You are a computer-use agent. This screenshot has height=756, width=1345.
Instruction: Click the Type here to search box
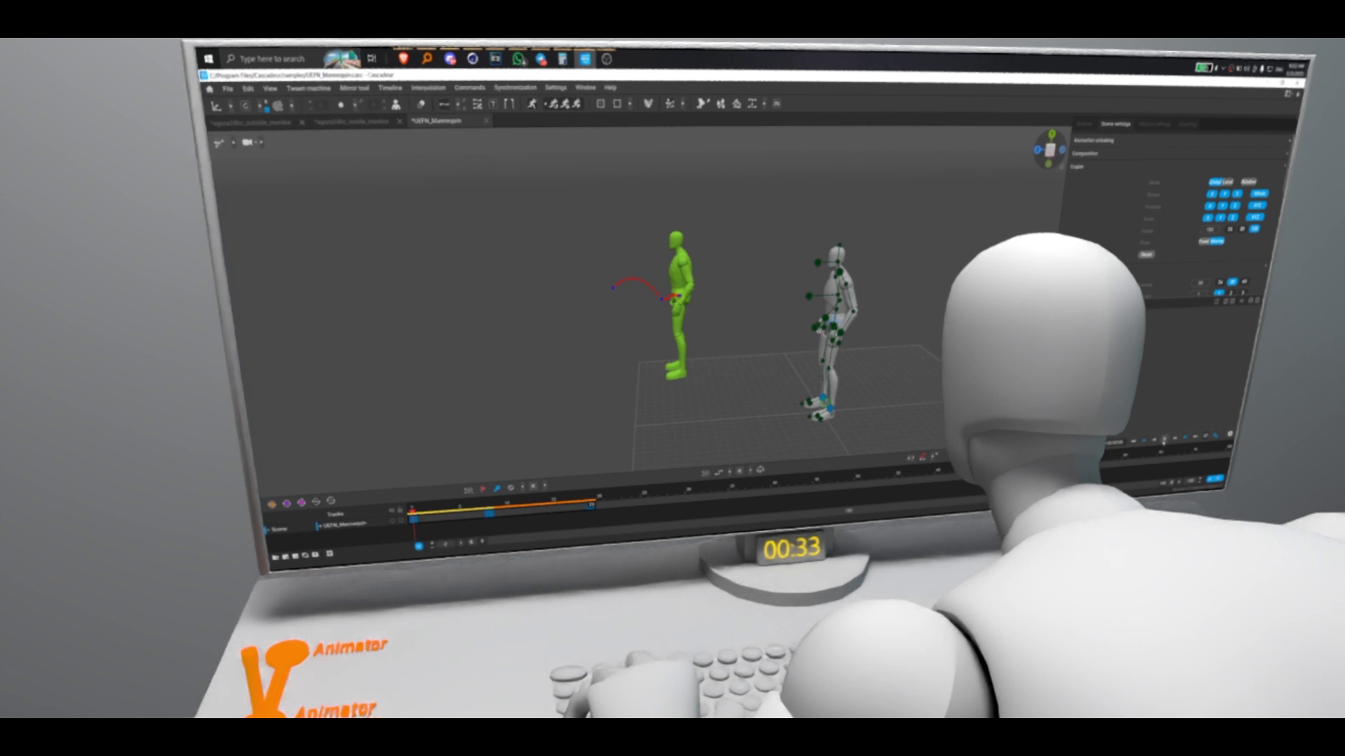tap(273, 59)
